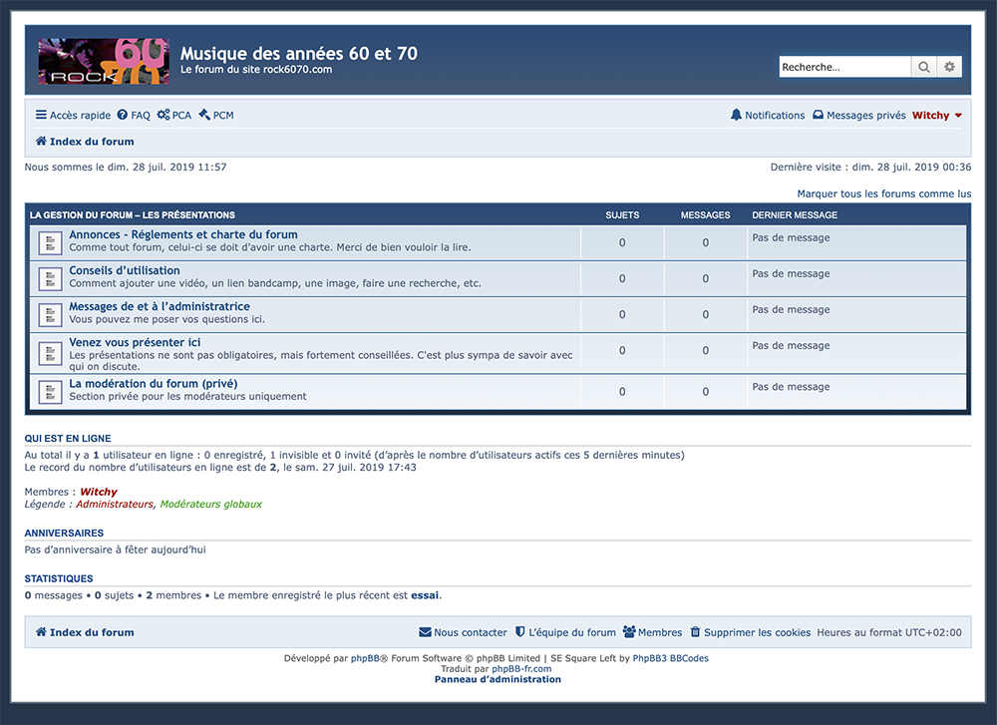This screenshot has height=725, width=997.
Task: Open Conseils d'utilisation forum
Action: coord(125,270)
